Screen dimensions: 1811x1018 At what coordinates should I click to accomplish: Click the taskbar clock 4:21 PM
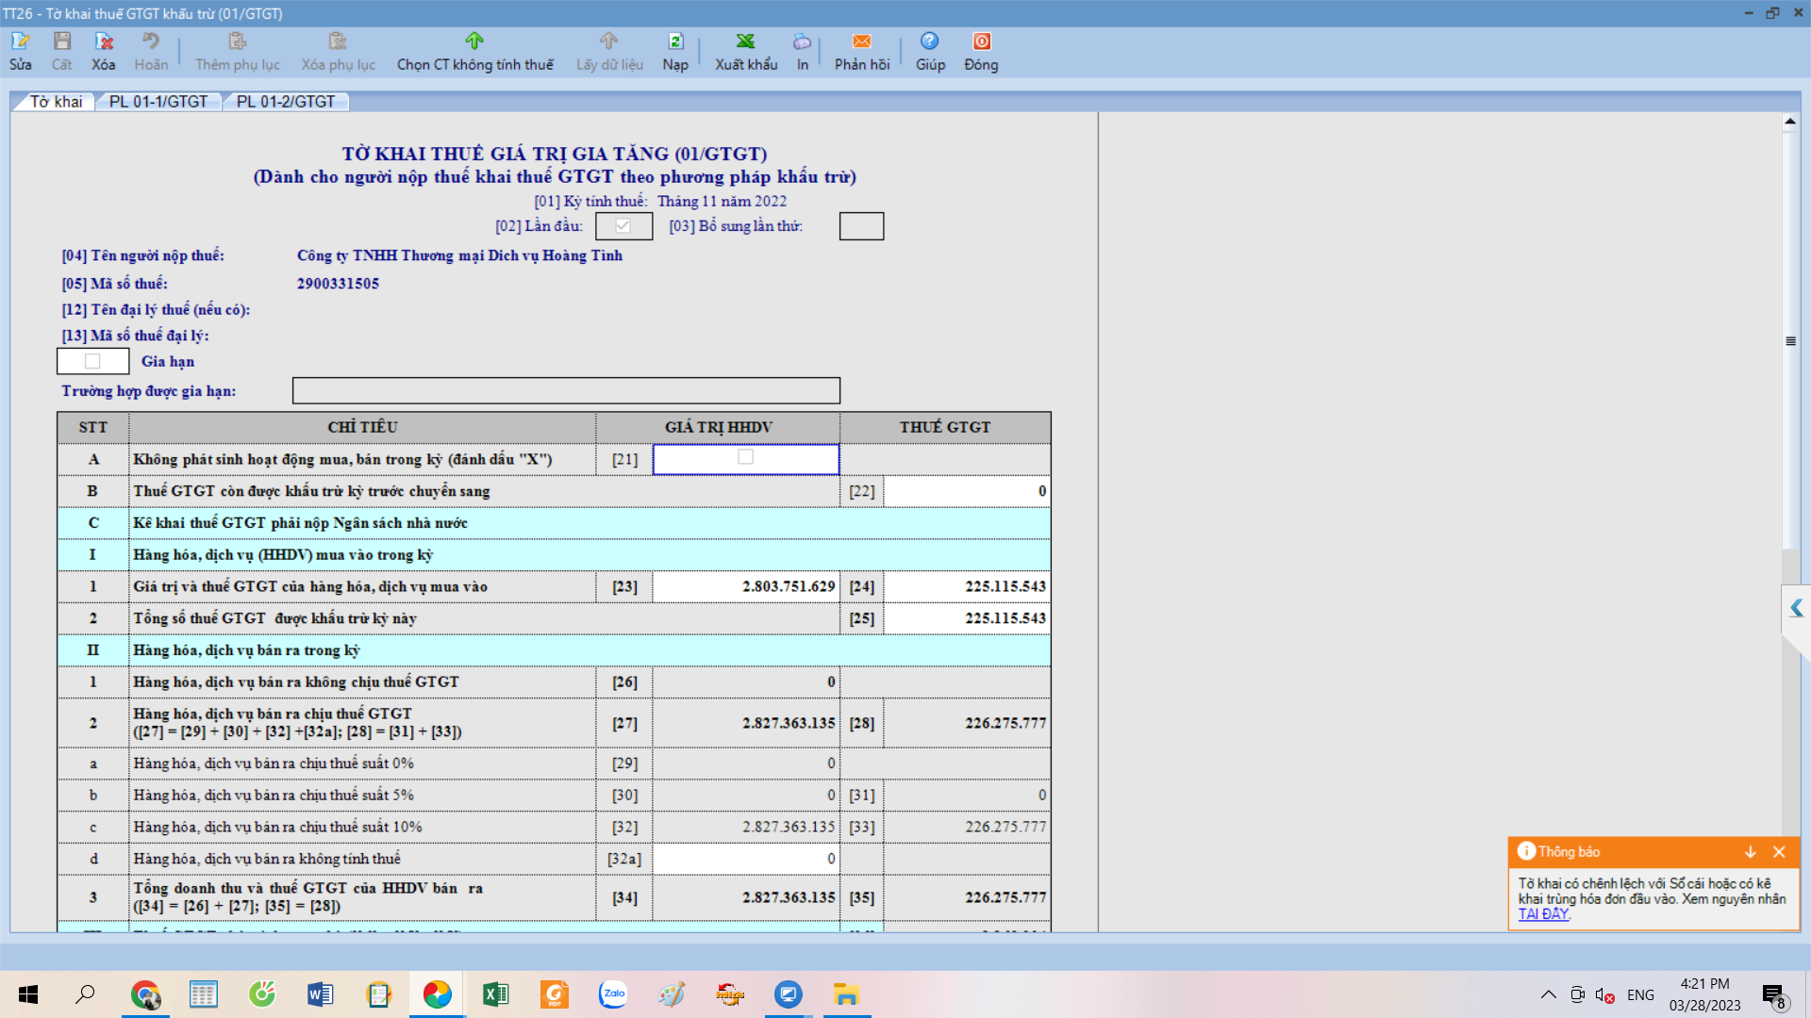(1704, 984)
